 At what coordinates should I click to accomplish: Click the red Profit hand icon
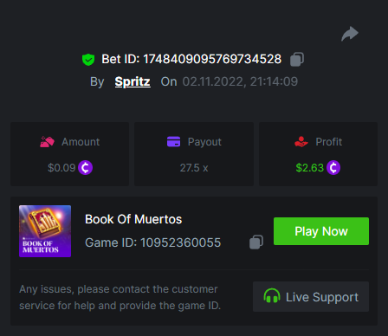pos(301,142)
